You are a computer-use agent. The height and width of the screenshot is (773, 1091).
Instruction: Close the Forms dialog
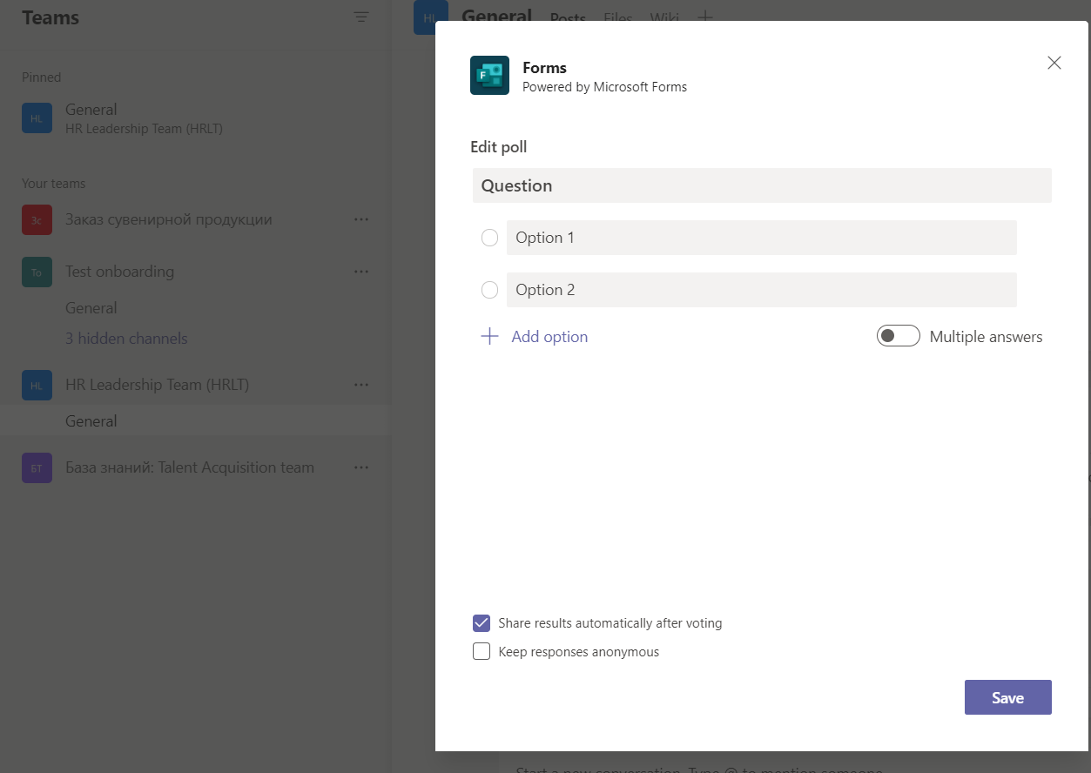coord(1054,63)
